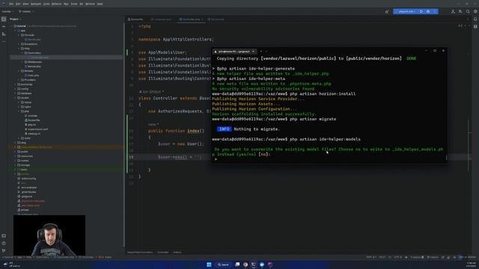This screenshot has width=479, height=269.
Task: Open the Navigate menu
Action: pyautogui.click(x=36, y=4)
